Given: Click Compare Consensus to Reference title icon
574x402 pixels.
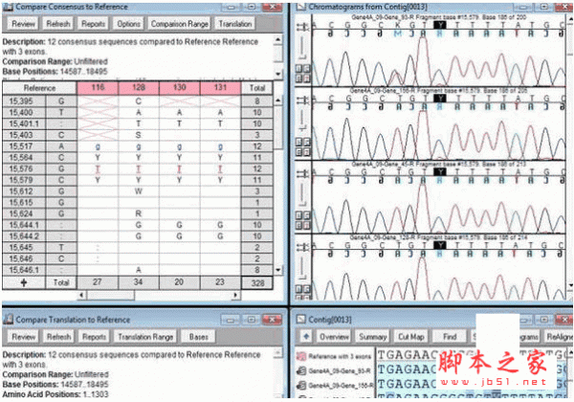Looking at the screenshot, I should [x=8, y=6].
